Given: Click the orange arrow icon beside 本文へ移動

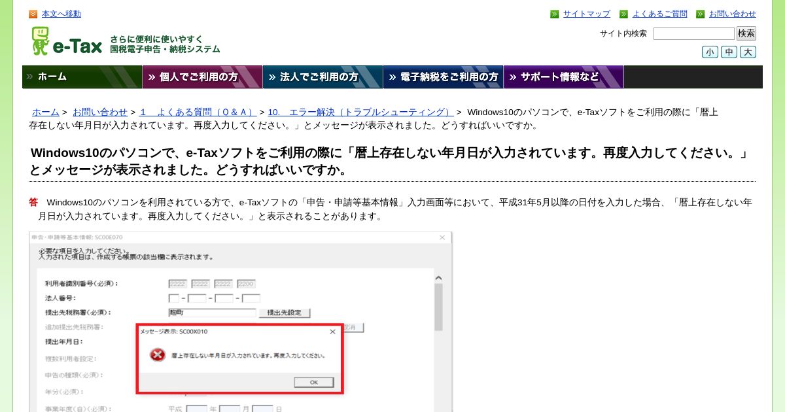Looking at the screenshot, I should [33, 14].
